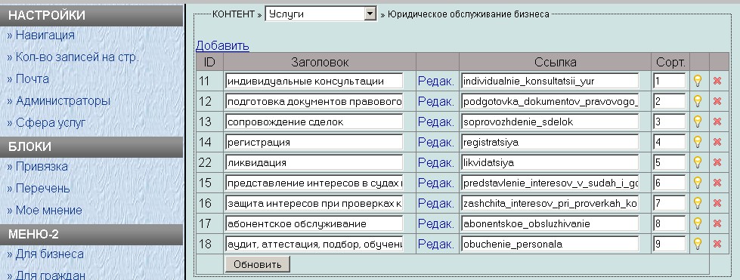Toggle lightbulb in сопровождение сделок row

698,122
